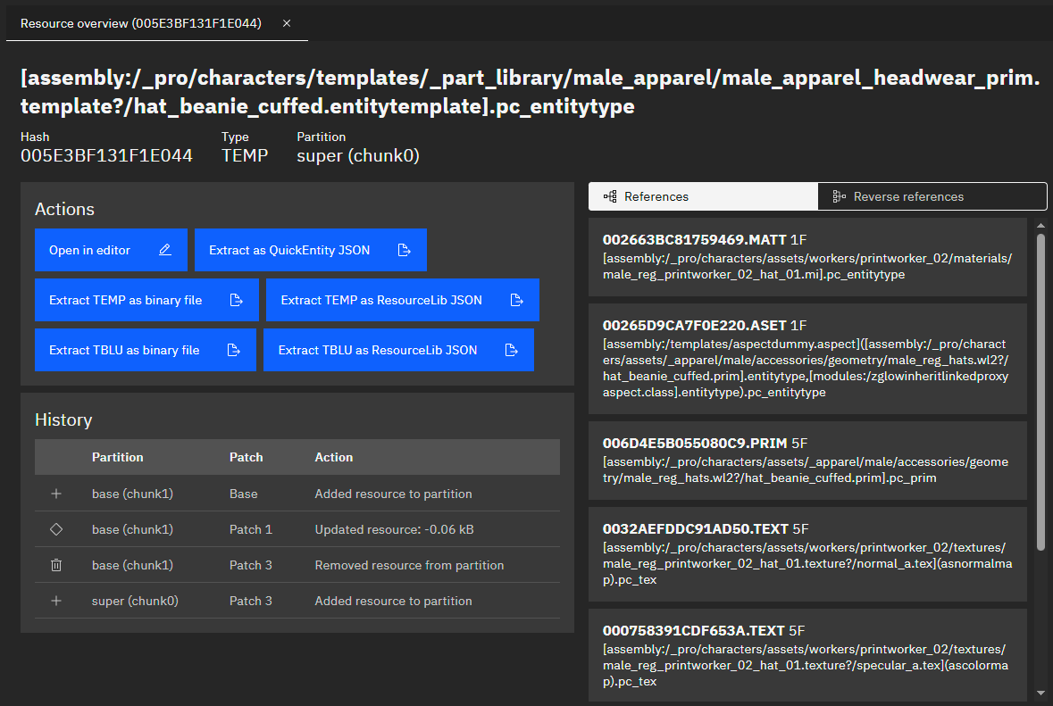Click the references list scrollbar thumb
The width and height of the screenshot is (1053, 706).
(x=1040, y=391)
